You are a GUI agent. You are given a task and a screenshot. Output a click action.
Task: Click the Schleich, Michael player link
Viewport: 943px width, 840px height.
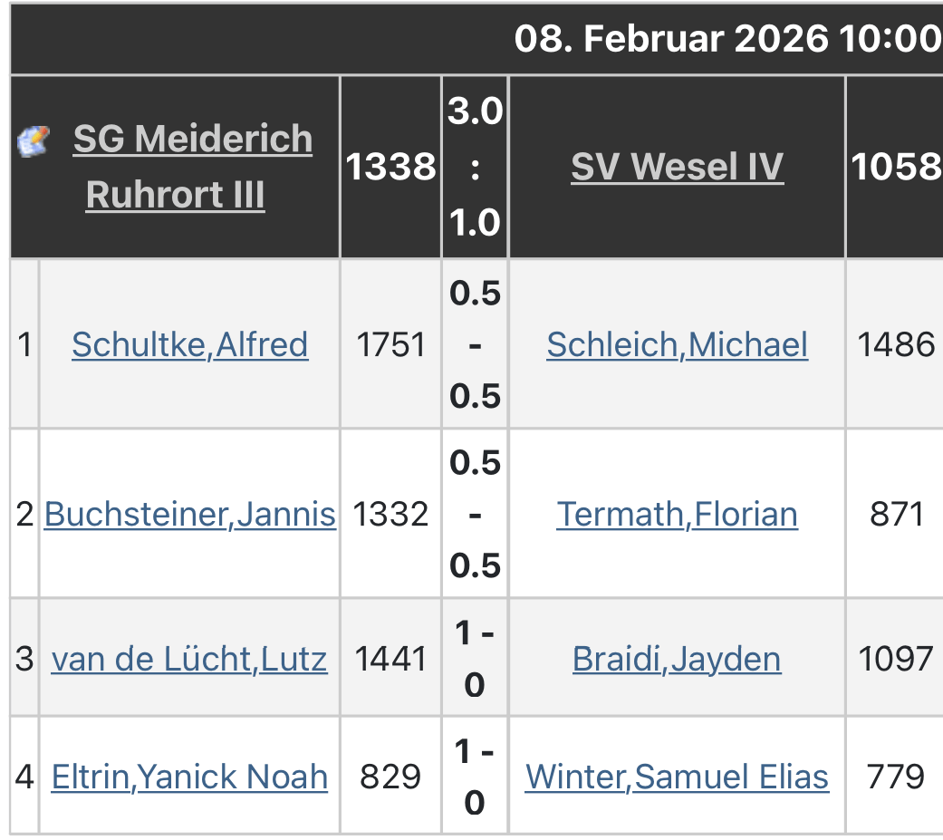click(x=677, y=344)
